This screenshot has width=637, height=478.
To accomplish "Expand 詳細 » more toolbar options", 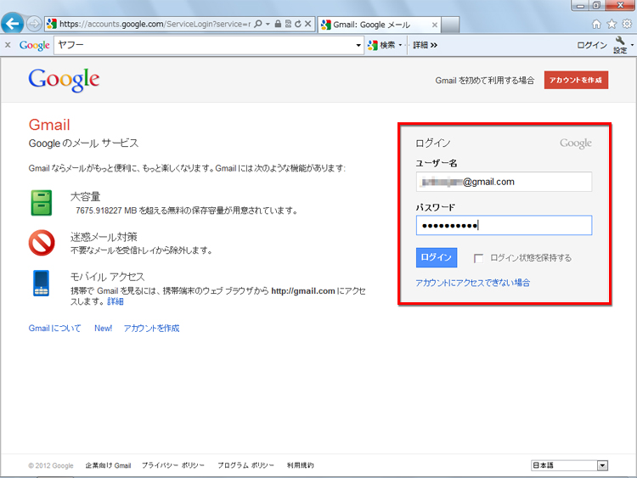I will (425, 45).
